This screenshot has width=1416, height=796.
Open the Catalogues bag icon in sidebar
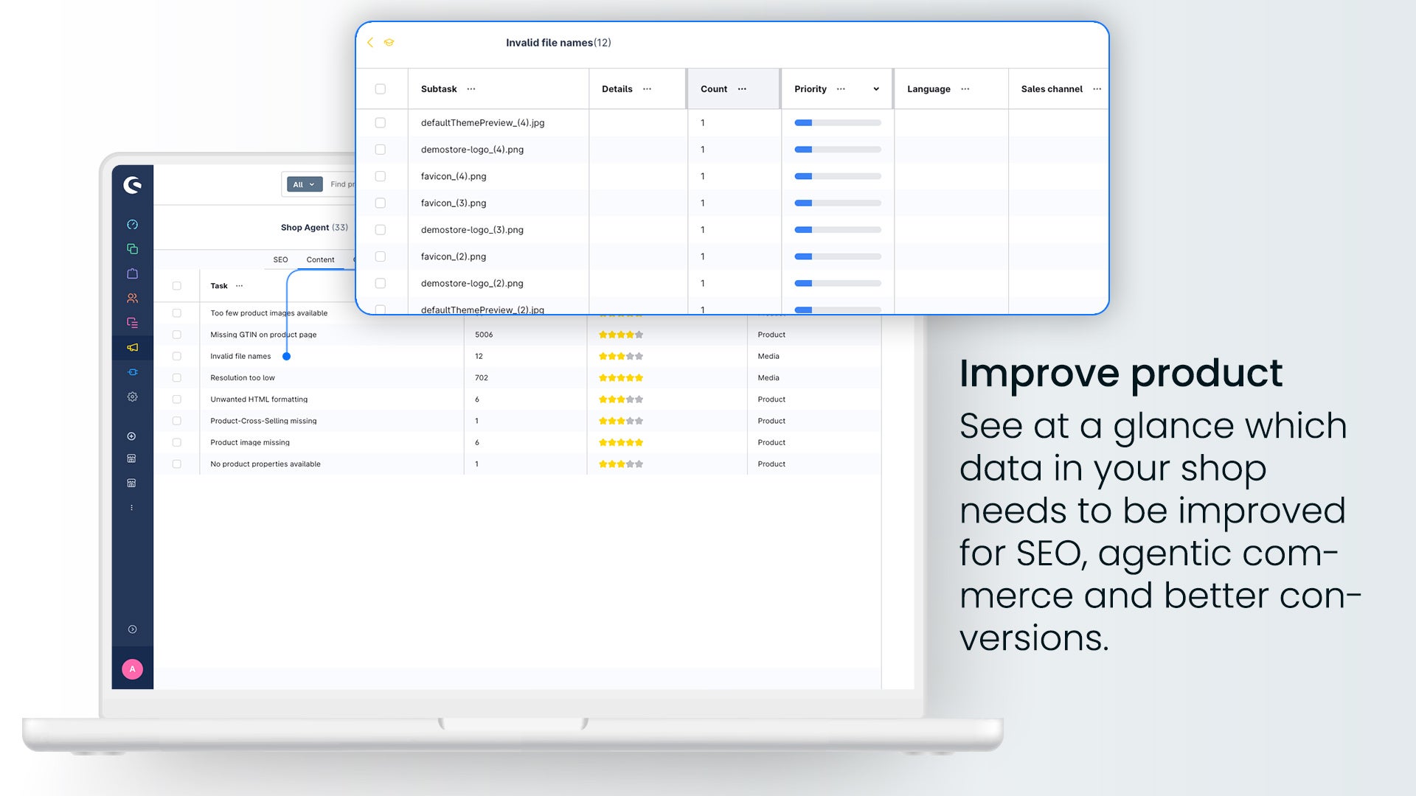pos(132,273)
